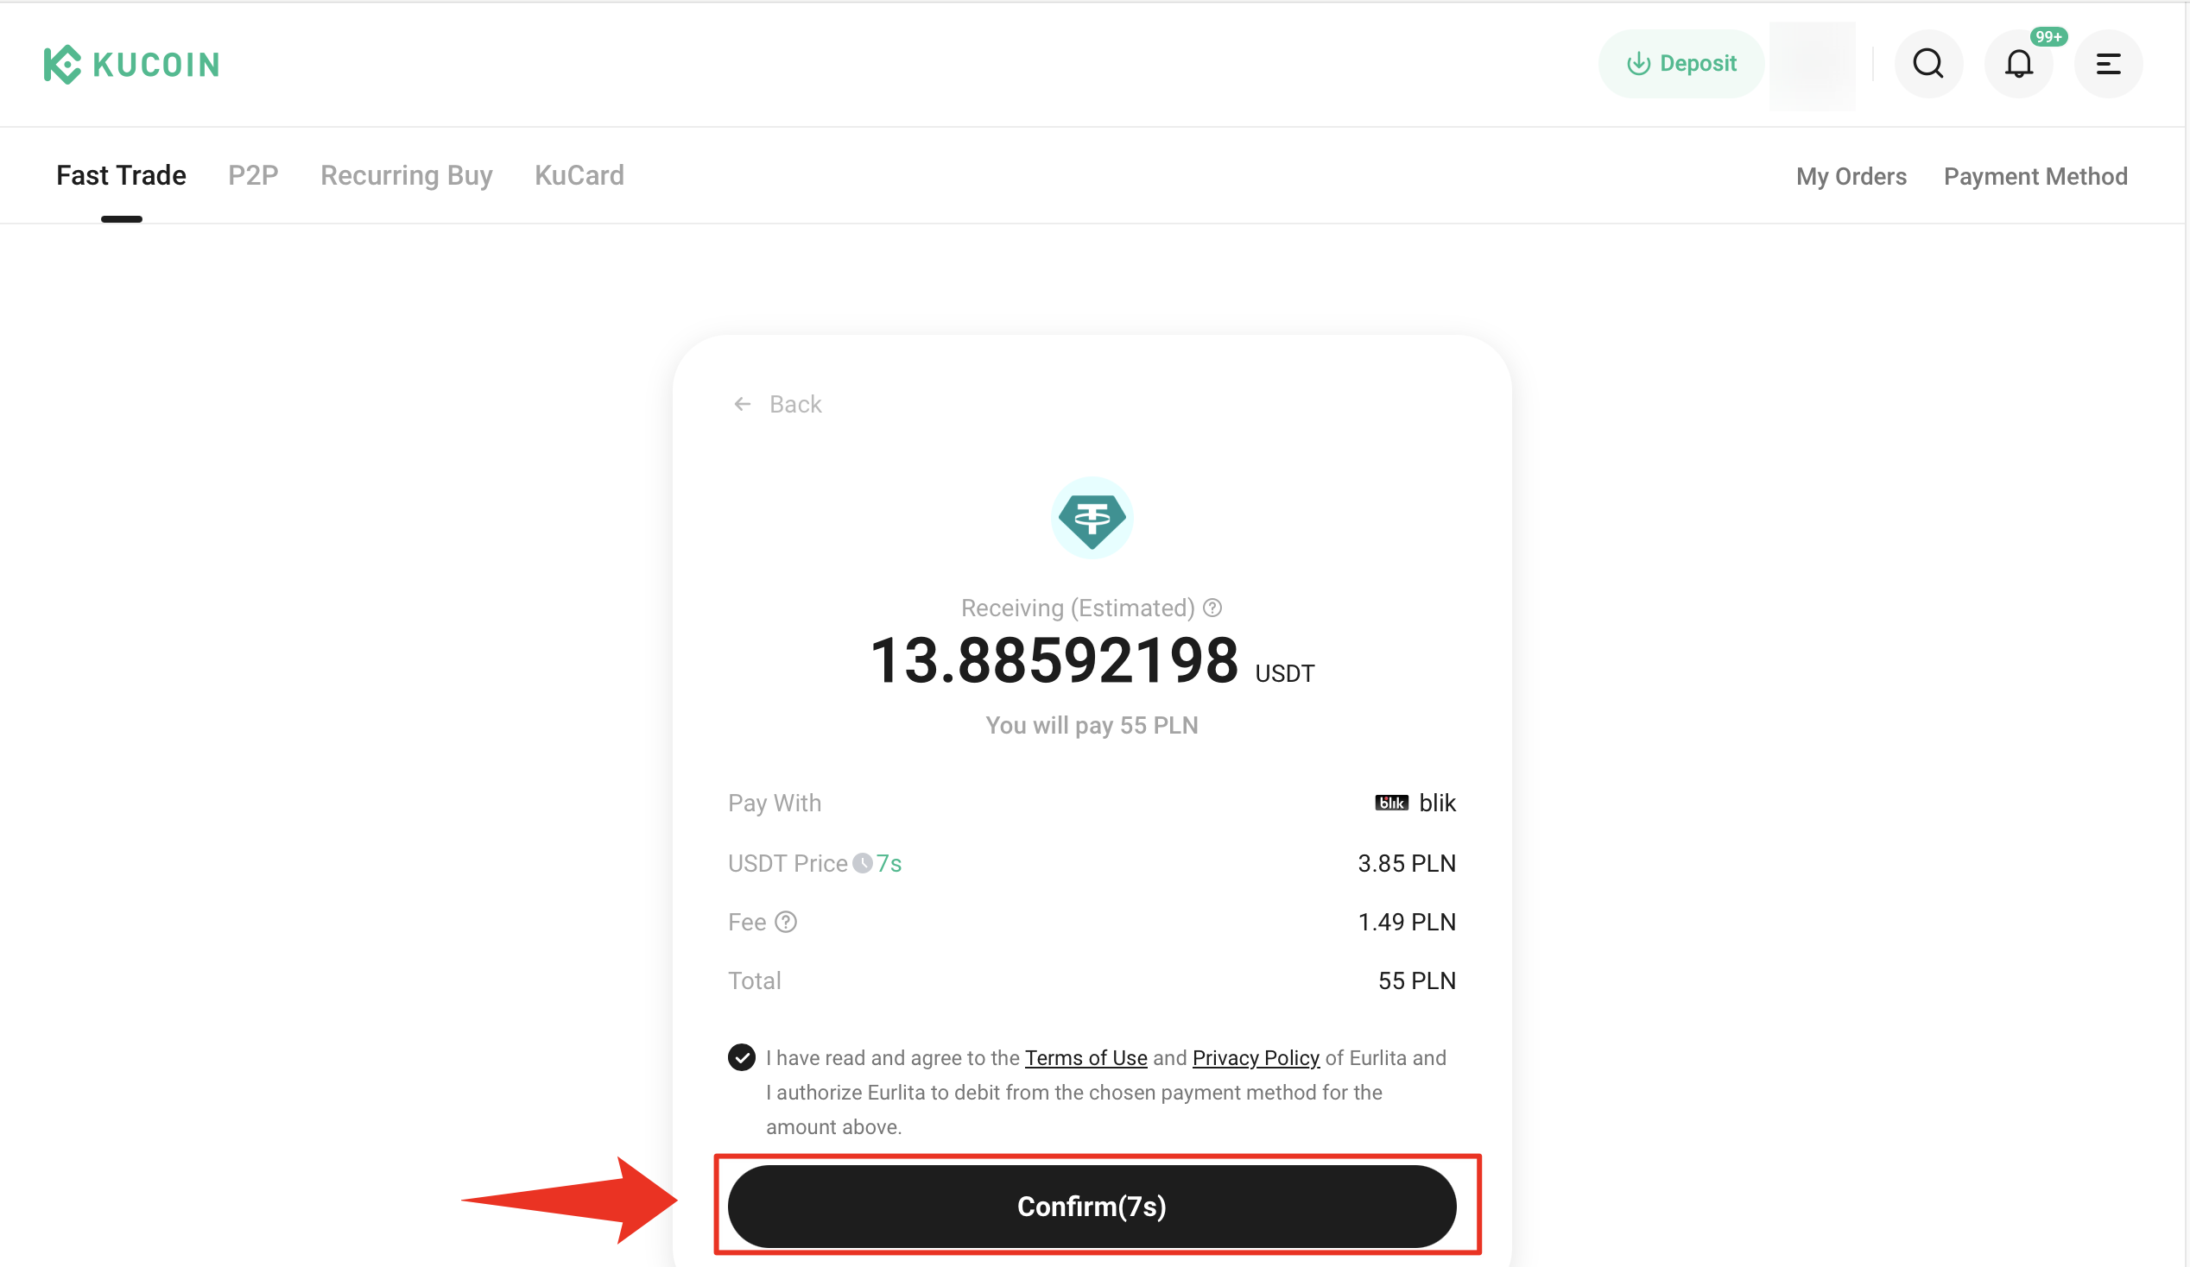Viewport: 2190px width, 1267px height.
Task: Switch to the P2P tab
Action: click(253, 175)
